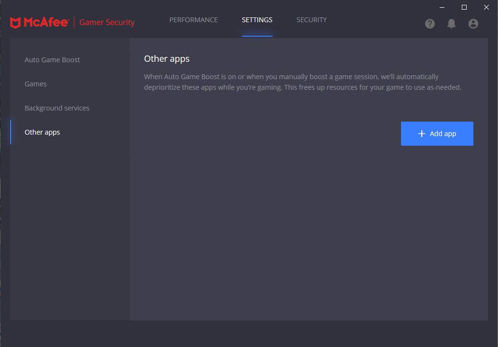498x347 pixels.
Task: Select the SETTINGS tab
Action: coord(257,20)
